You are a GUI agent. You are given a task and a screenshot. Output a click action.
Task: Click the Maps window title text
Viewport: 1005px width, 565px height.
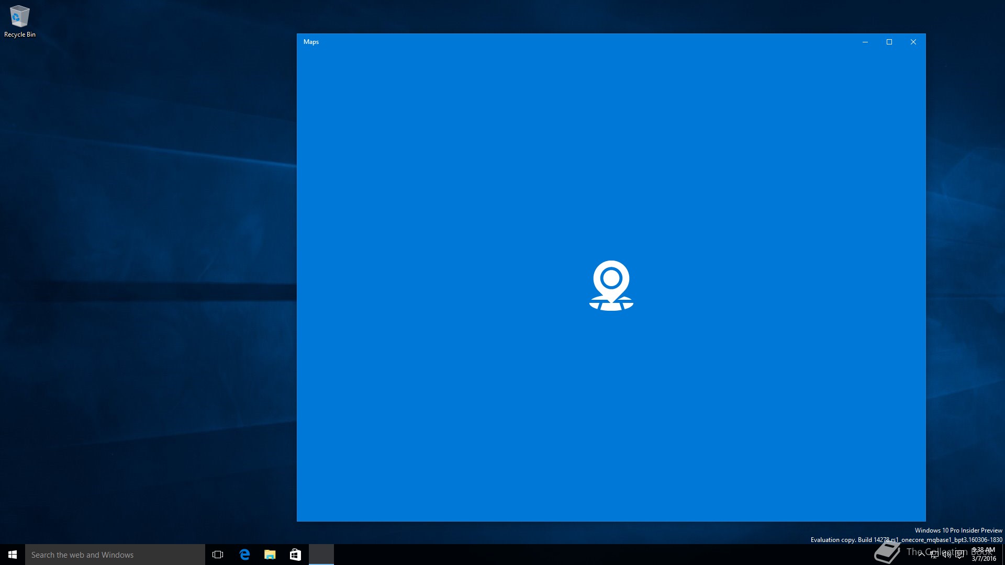tap(311, 42)
